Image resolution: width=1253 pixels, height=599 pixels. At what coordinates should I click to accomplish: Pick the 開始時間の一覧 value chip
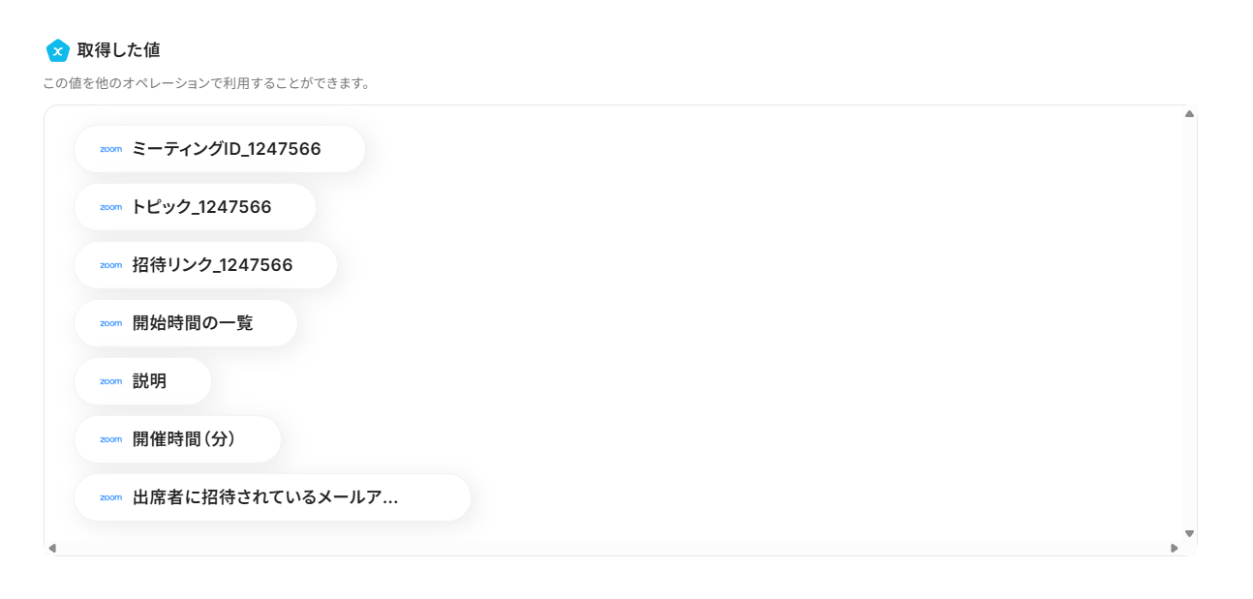point(193,323)
